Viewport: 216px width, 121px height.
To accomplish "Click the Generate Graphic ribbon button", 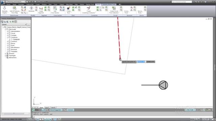I will coord(4,10).
